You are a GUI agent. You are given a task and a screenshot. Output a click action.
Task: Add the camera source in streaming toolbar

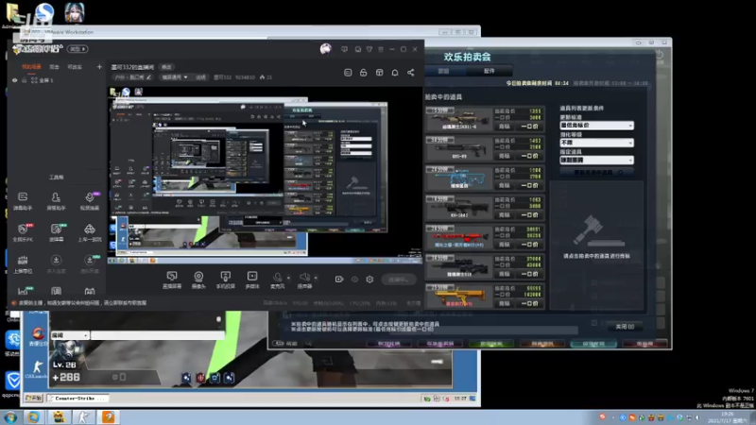tap(198, 280)
